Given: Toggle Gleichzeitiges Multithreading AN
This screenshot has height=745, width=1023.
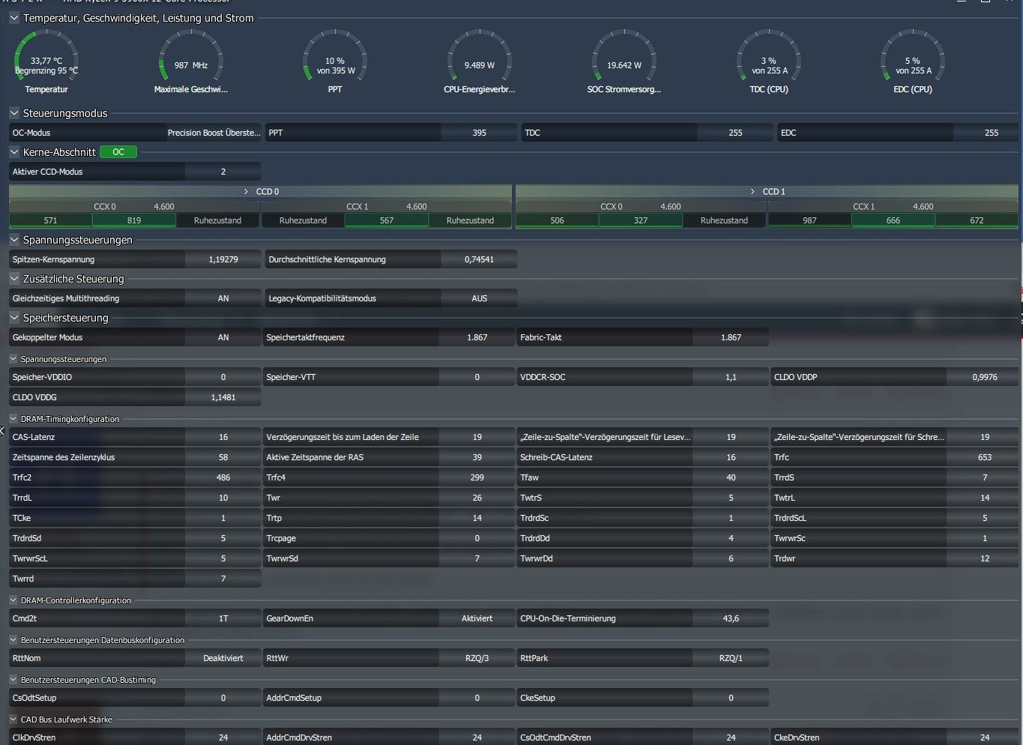Looking at the screenshot, I should [223, 298].
